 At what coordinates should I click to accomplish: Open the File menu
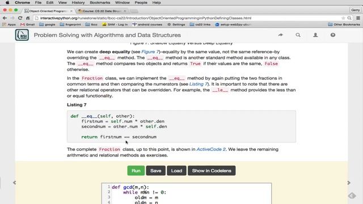[x=38, y=2]
